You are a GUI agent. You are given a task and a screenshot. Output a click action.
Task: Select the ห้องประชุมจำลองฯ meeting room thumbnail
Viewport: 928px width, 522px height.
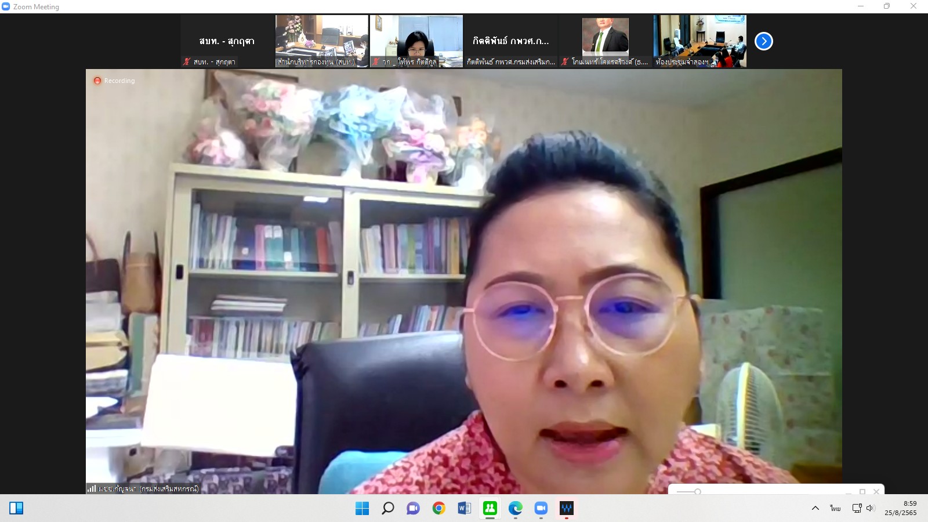point(700,41)
